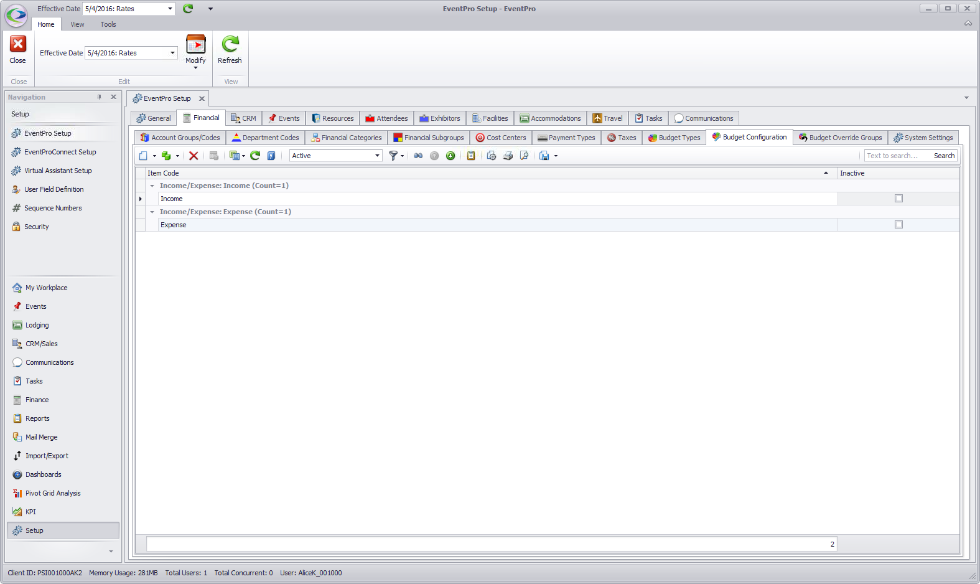Expand navigation panel overflow arrow
This screenshot has height=584, width=980.
[x=111, y=551]
